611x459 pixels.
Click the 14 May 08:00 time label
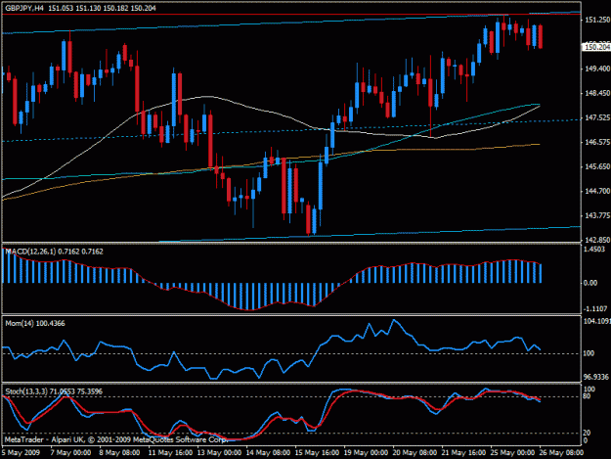(268, 453)
